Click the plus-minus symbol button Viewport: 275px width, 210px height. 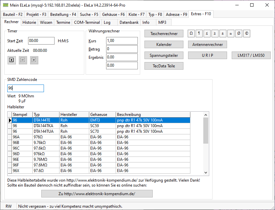223,33
